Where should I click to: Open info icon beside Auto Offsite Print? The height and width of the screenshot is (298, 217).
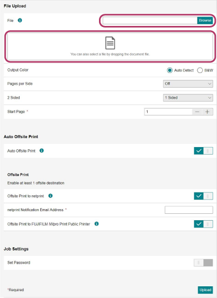(41, 150)
